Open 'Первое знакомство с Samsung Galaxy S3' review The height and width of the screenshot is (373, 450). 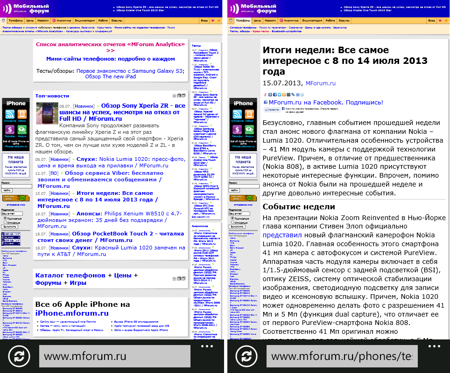tap(129, 71)
